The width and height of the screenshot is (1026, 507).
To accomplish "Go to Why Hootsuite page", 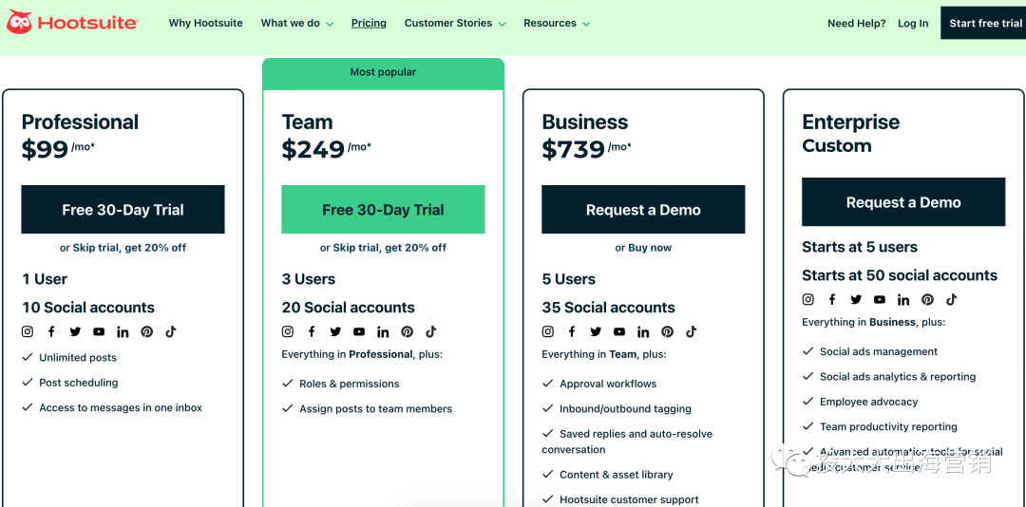I will [x=205, y=24].
